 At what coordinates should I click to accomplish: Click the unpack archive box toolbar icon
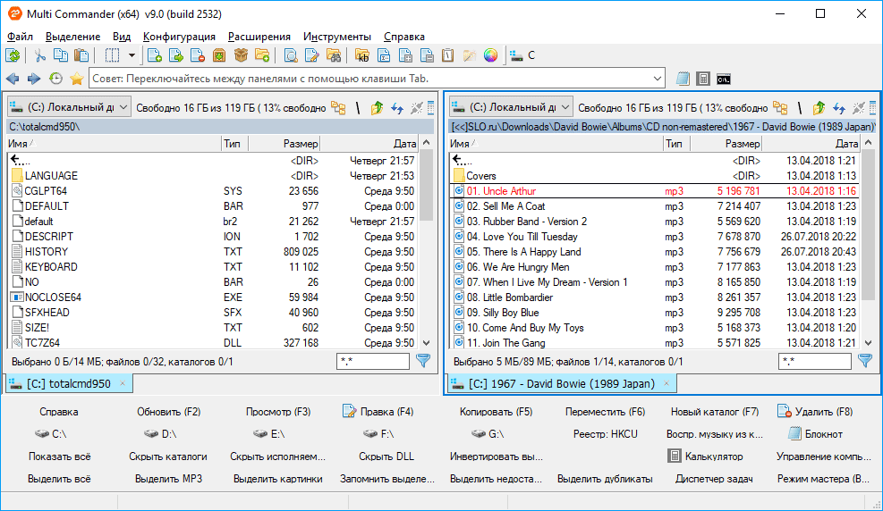tap(219, 55)
